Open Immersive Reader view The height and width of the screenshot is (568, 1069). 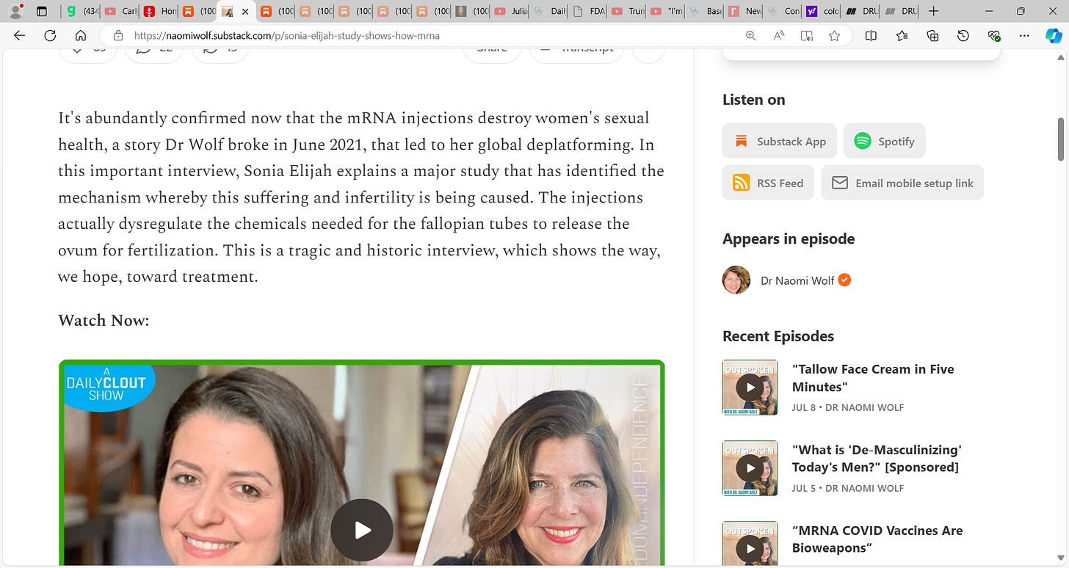coord(807,35)
